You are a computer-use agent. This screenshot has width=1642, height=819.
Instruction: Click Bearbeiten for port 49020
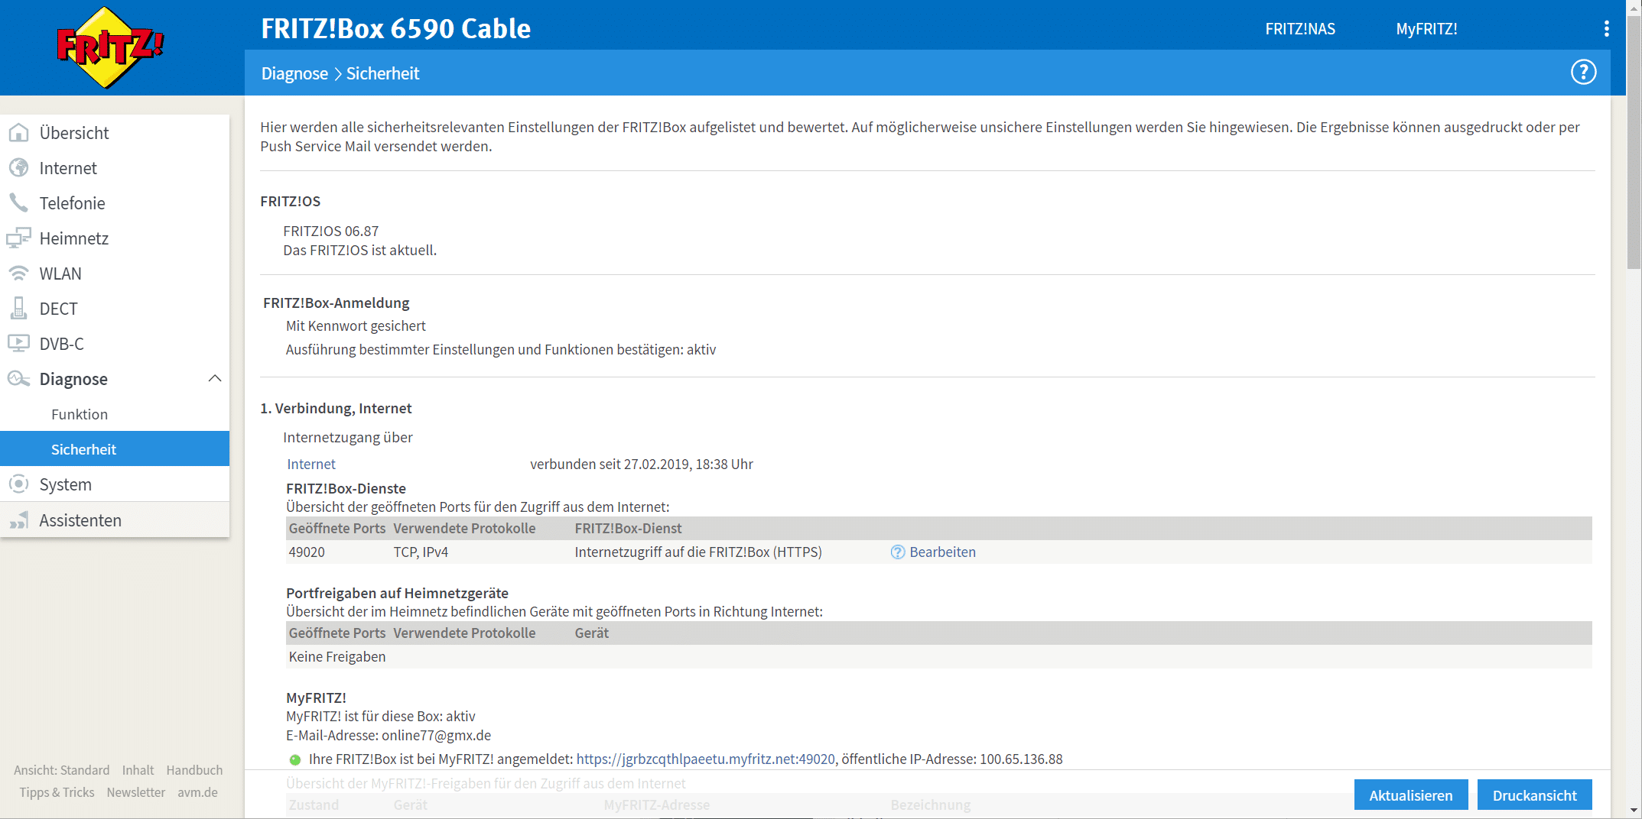coord(942,552)
